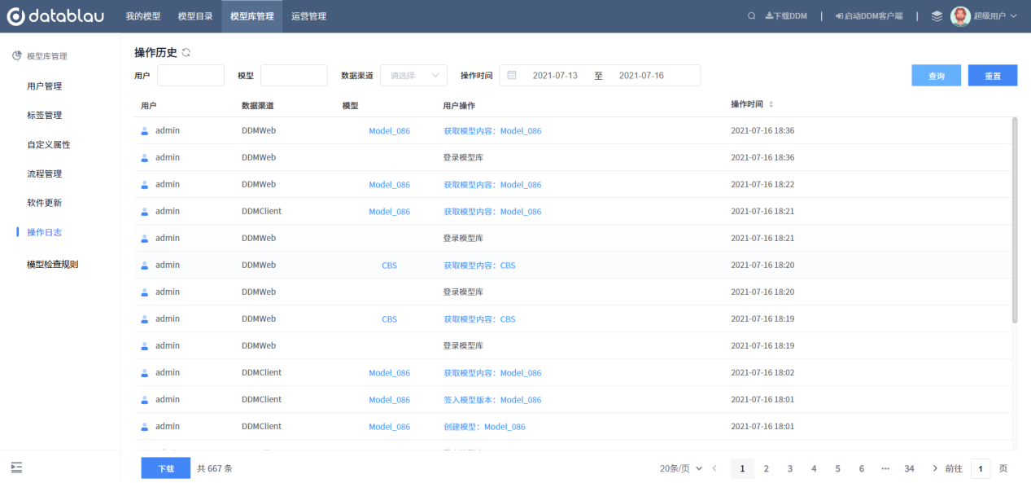The width and height of the screenshot is (1031, 483).
Task: Select the 模型库管理 top tab
Action: click(x=252, y=16)
